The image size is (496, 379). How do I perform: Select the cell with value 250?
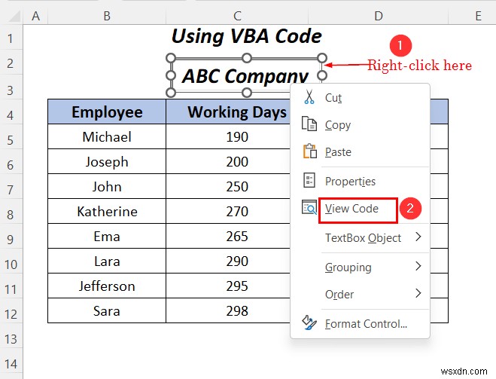228,187
